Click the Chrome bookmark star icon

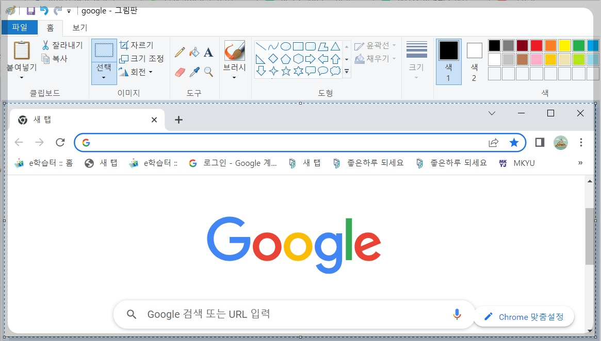point(514,143)
